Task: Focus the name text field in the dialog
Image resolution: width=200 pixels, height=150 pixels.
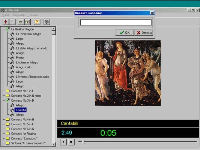Action: (116, 22)
